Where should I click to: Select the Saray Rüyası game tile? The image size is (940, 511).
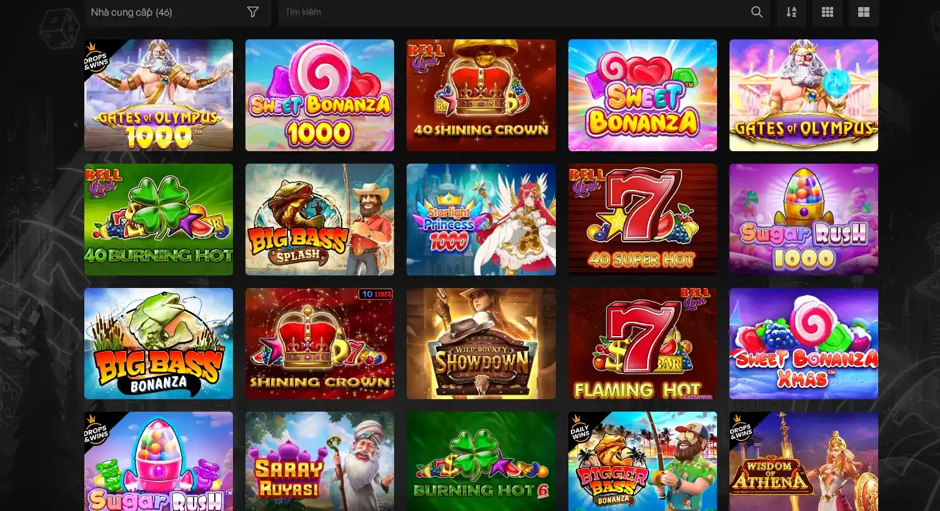click(x=320, y=461)
